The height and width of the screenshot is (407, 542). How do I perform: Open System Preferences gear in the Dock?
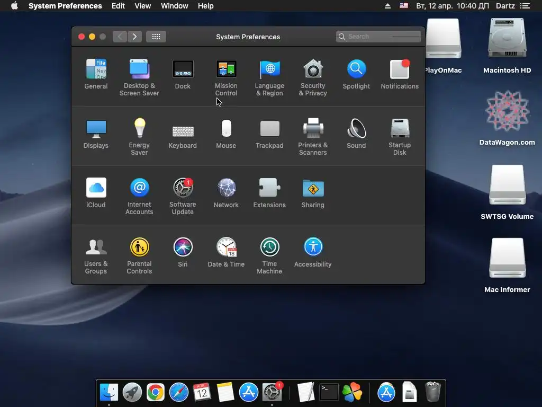click(272, 393)
